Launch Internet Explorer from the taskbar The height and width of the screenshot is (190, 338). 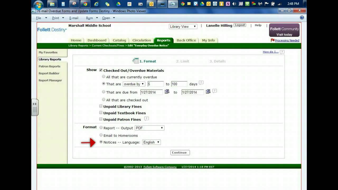pyautogui.click(x=96, y=4)
